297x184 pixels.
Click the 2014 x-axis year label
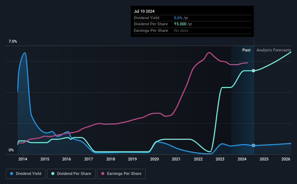click(x=23, y=159)
